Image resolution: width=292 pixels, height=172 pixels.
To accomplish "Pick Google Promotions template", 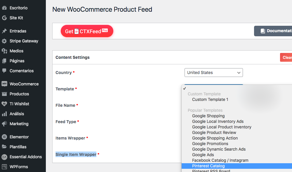I will pos(210,144).
